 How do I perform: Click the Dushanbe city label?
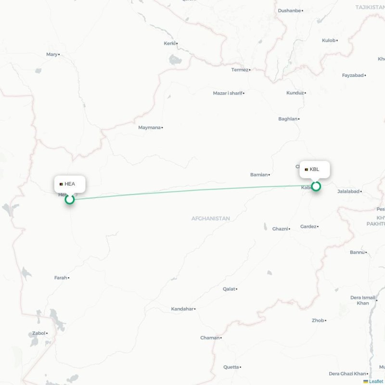coord(289,11)
